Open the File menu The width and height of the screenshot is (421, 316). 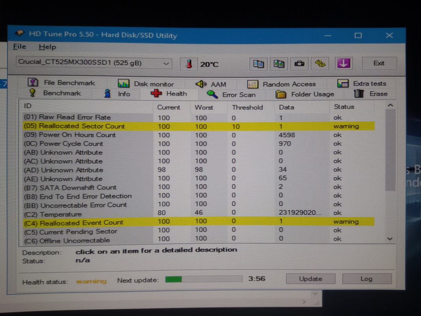[20, 47]
